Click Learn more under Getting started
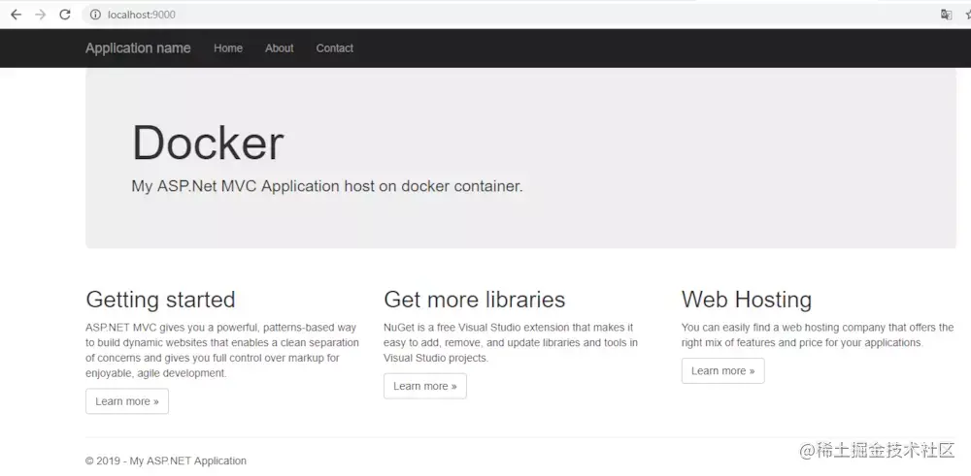The image size is (971, 476). click(127, 401)
